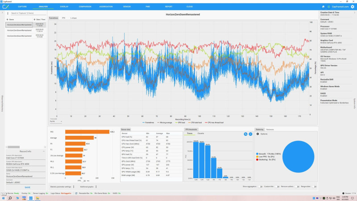This screenshot has width=357, height=201.
Task: Switch to the REPORT tab
Action: (x=169, y=7)
